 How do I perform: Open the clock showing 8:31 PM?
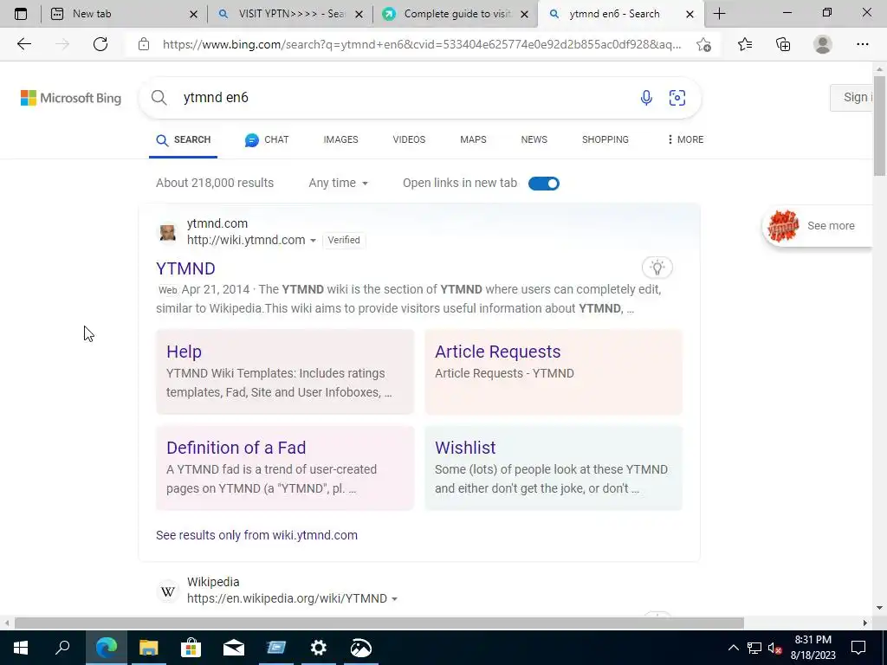(x=813, y=648)
